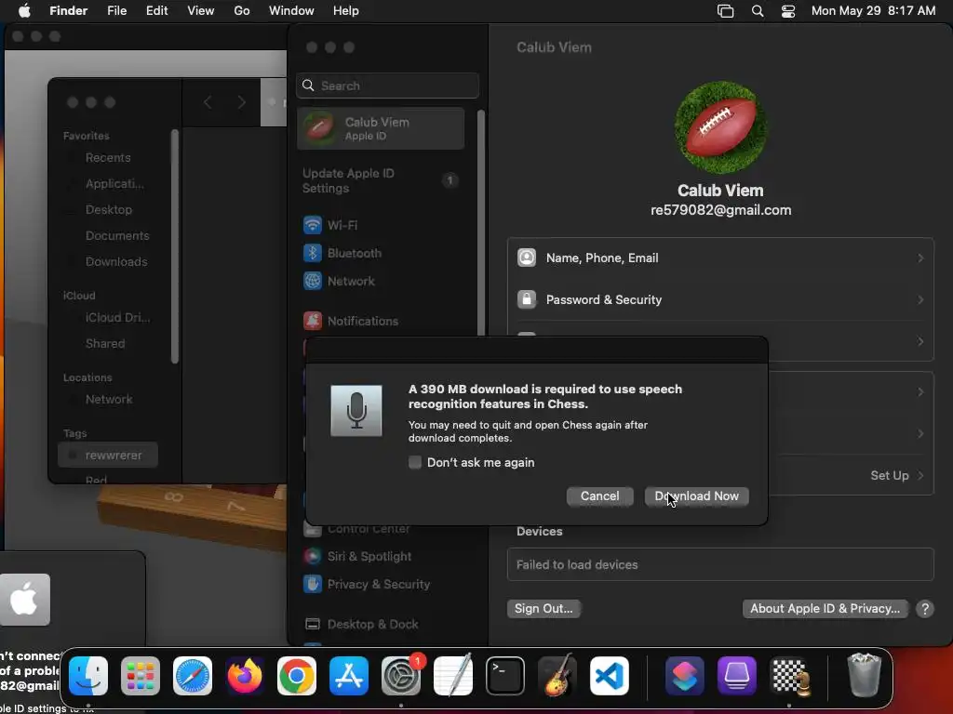This screenshot has height=714, width=953.
Task: Open the Help menu
Action: click(346, 11)
